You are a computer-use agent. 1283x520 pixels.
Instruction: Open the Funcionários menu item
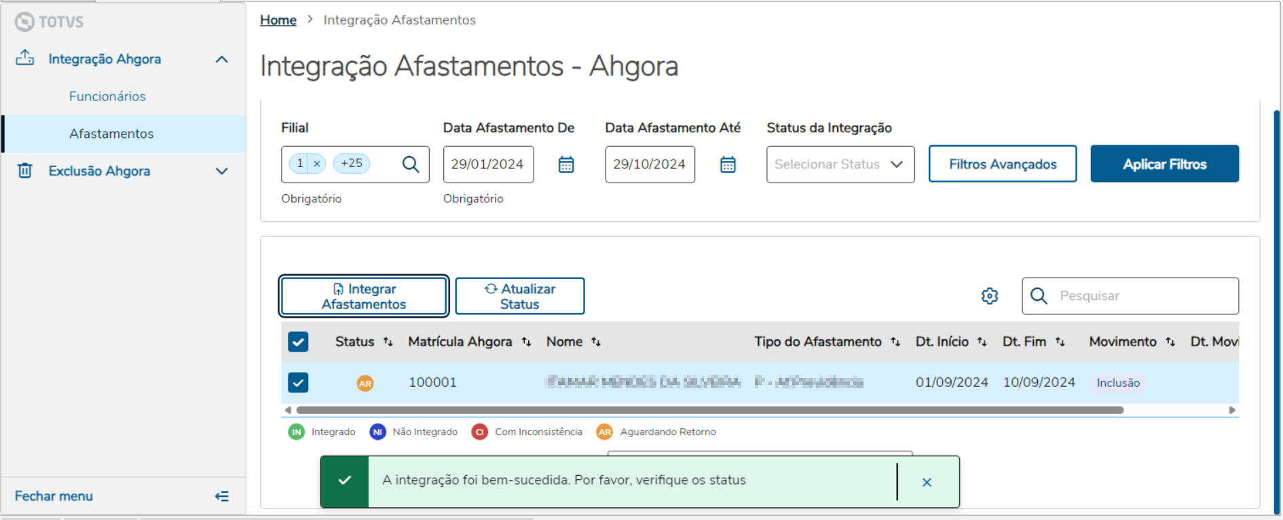(107, 96)
